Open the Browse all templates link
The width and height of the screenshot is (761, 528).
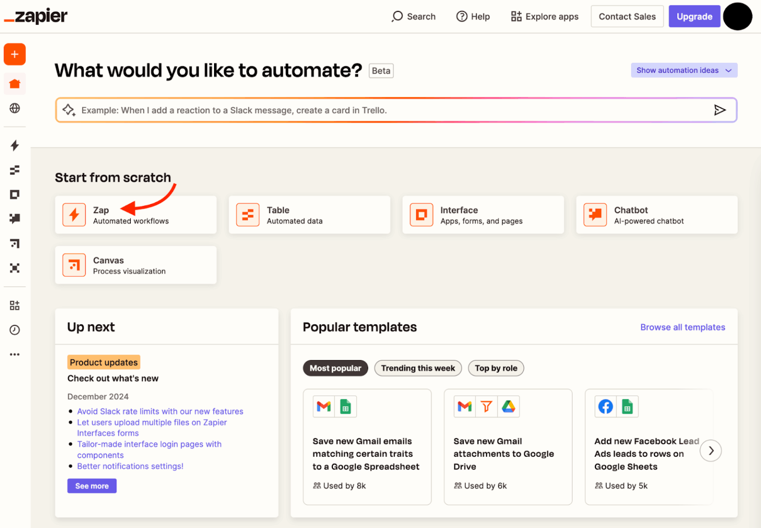point(683,327)
